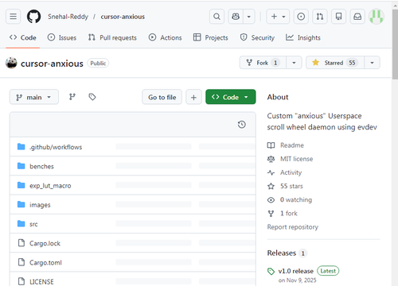398x286 pixels.
Task: Open the .github/workflows folder
Action: (x=56, y=147)
